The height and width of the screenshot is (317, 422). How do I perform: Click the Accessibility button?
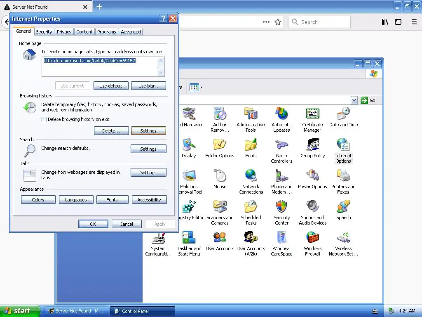(x=149, y=200)
